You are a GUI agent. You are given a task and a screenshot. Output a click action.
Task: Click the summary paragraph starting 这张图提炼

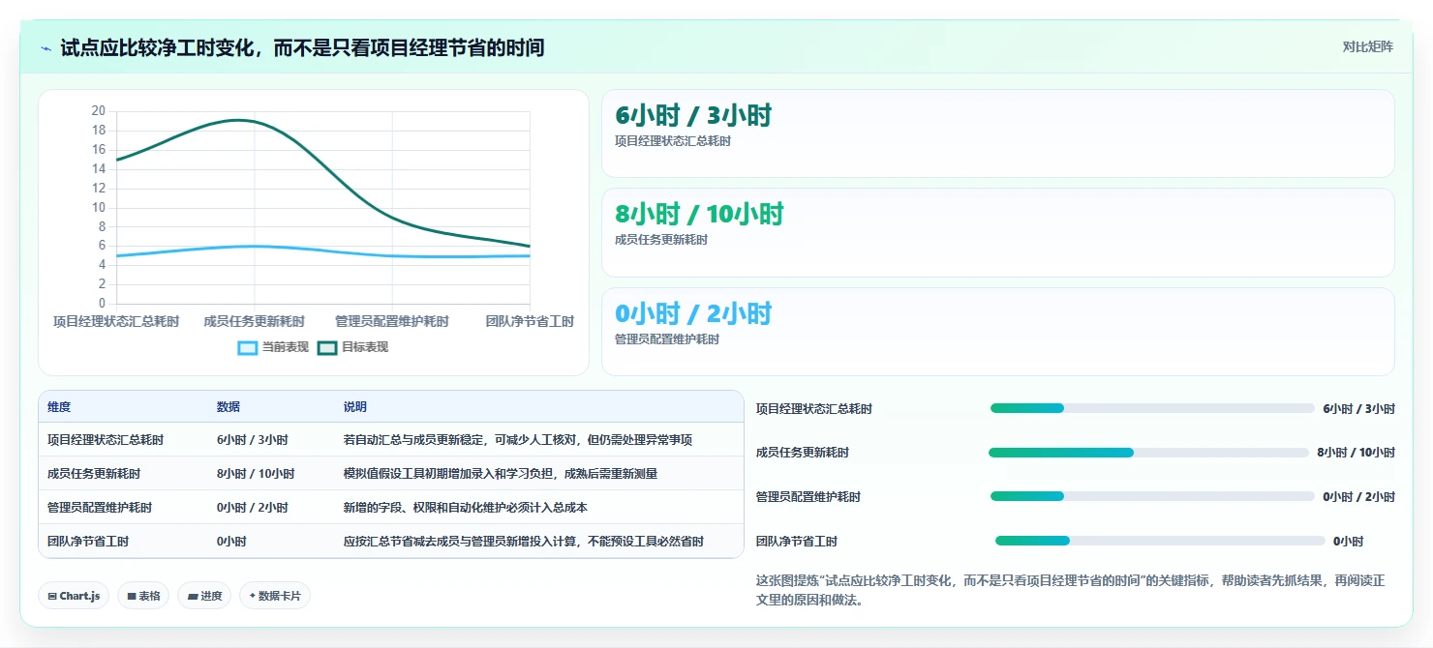click(x=1071, y=590)
